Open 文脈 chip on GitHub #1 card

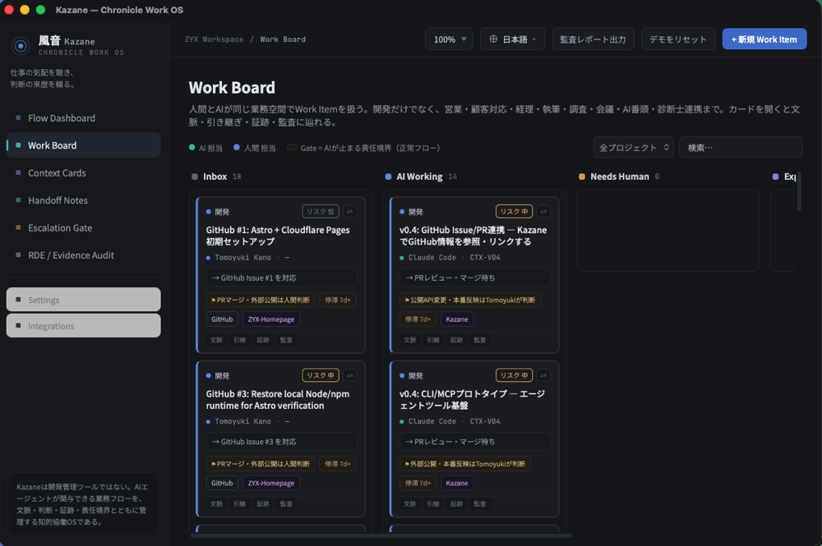click(216, 340)
